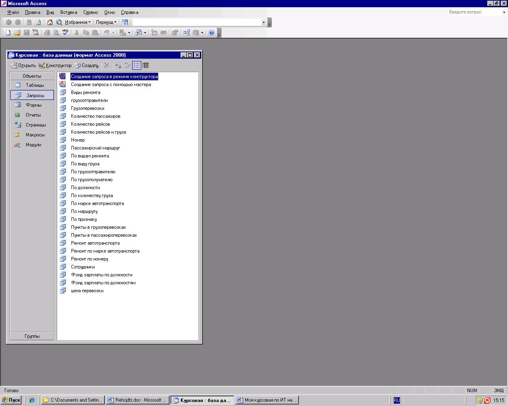Select Формы in objects pane
The width and height of the screenshot is (508, 406).
point(32,105)
